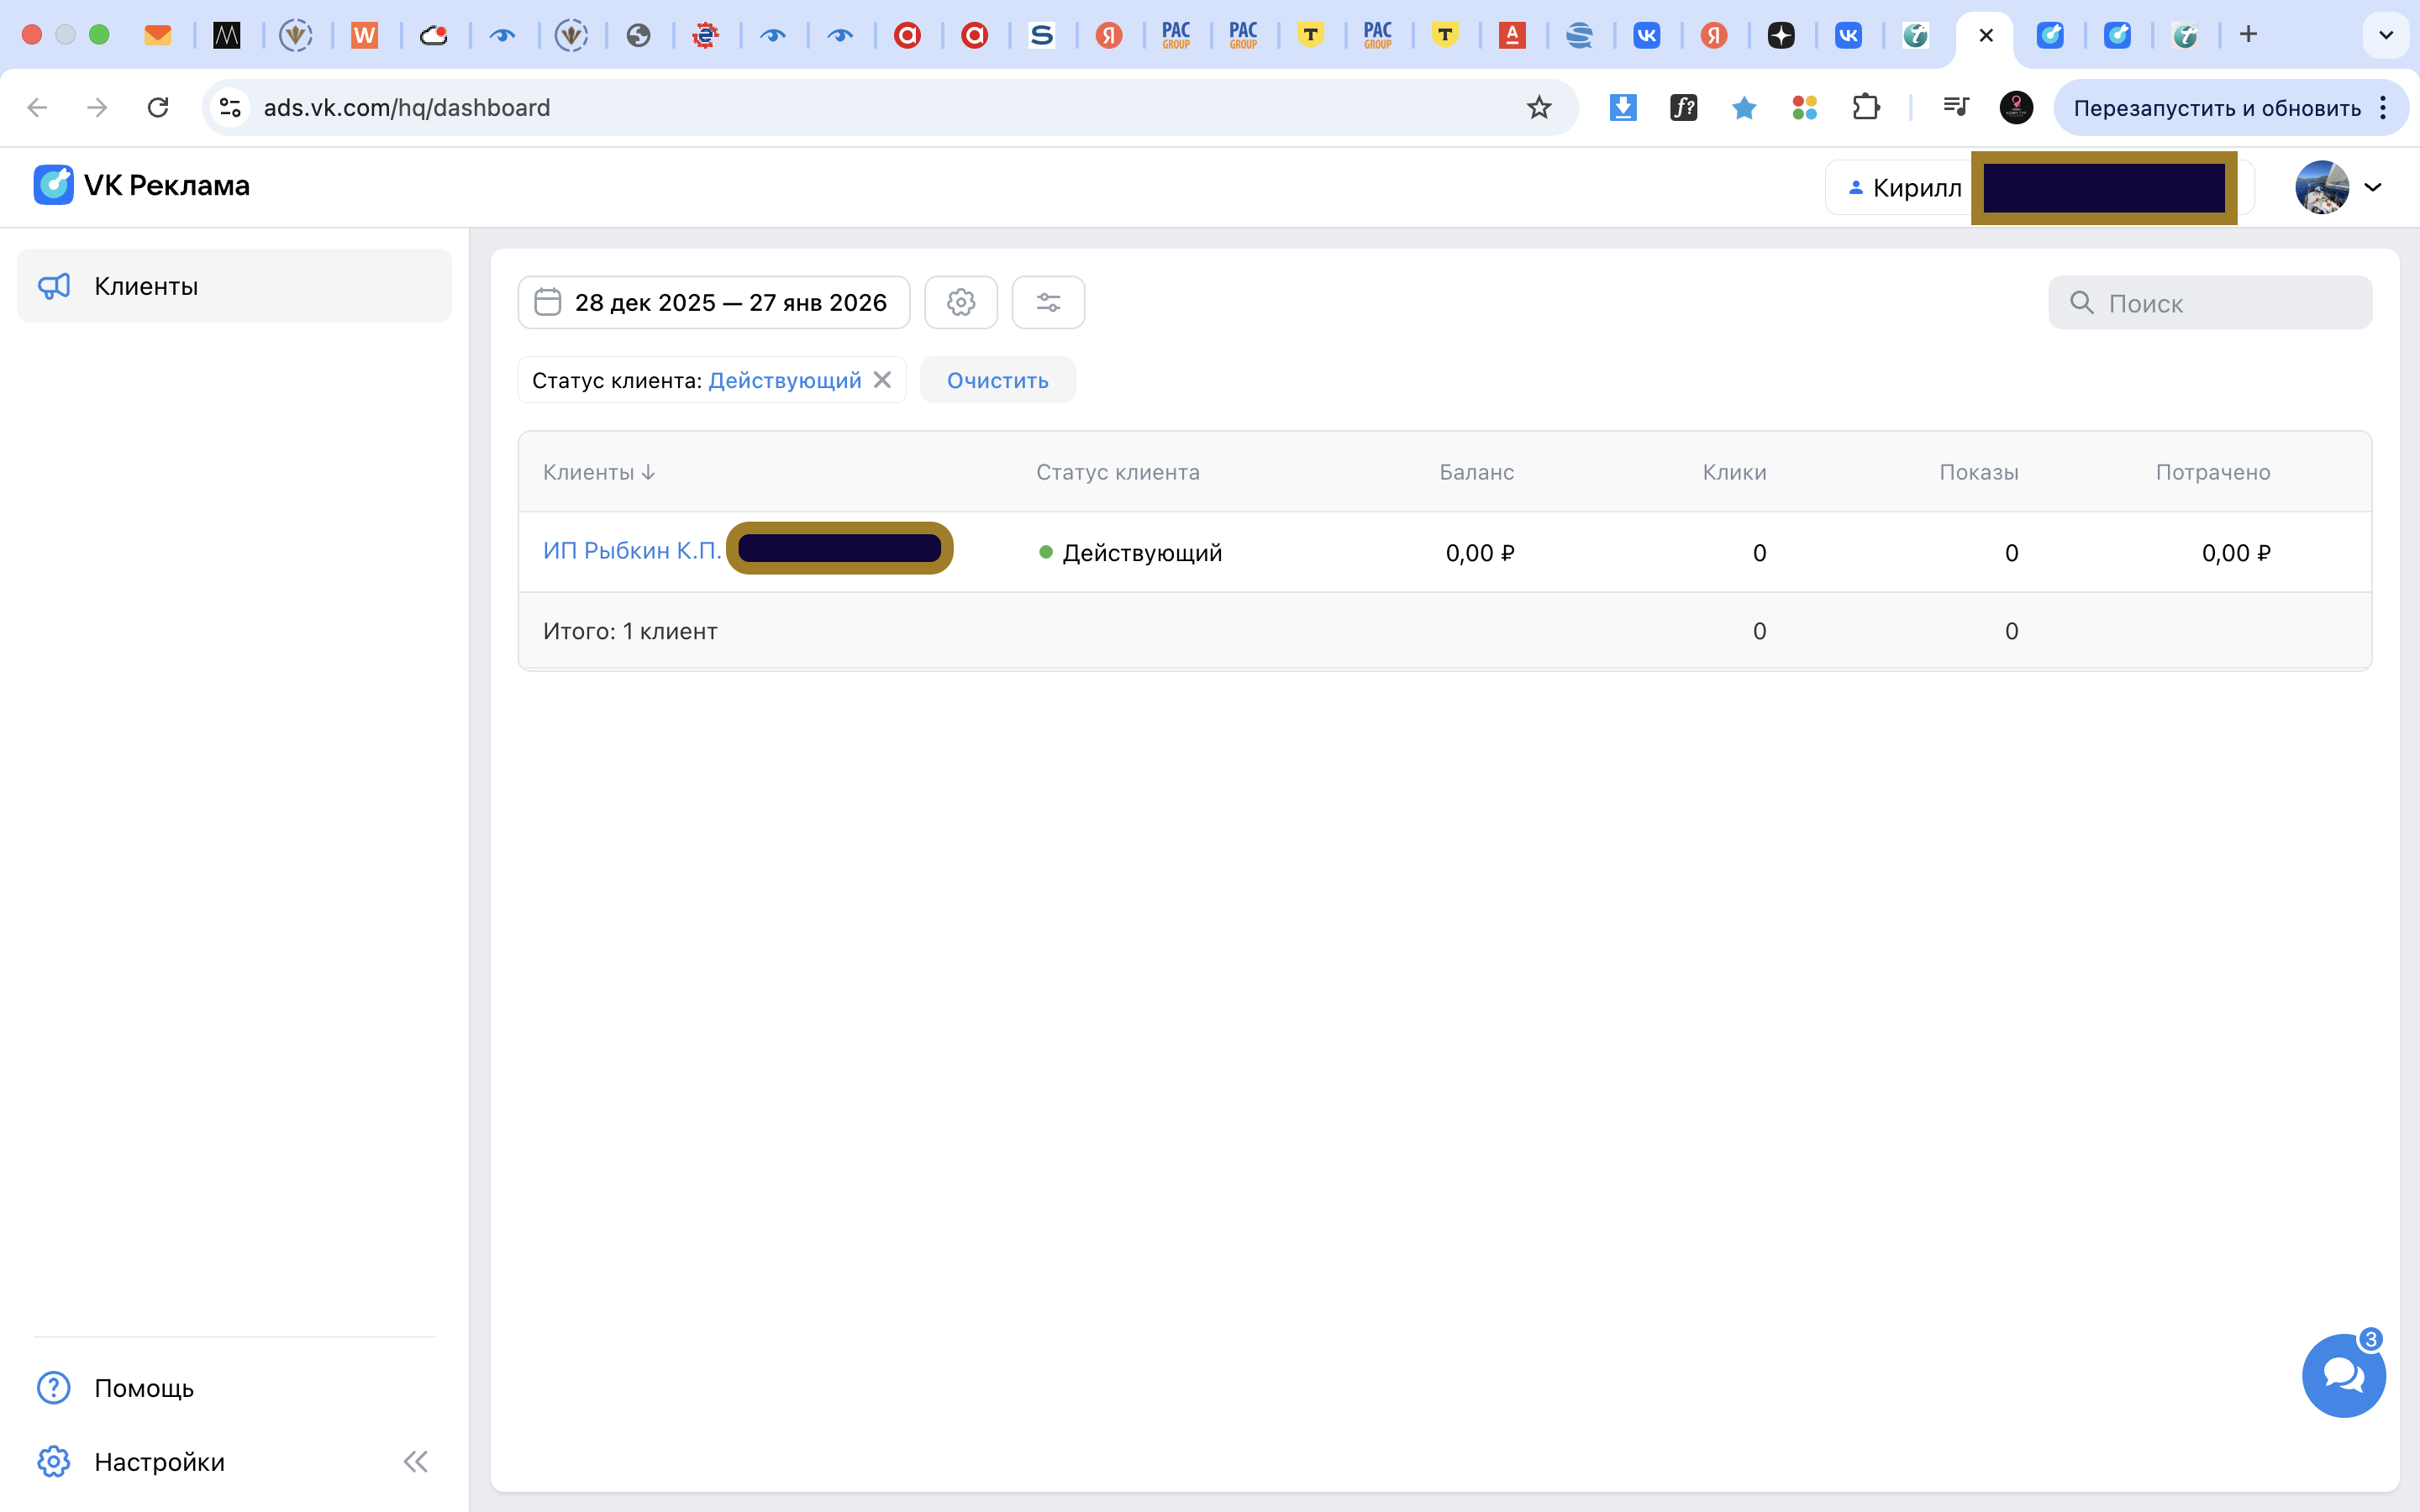Click the Очистить filters button
The width and height of the screenshot is (2420, 1512).
tap(997, 380)
